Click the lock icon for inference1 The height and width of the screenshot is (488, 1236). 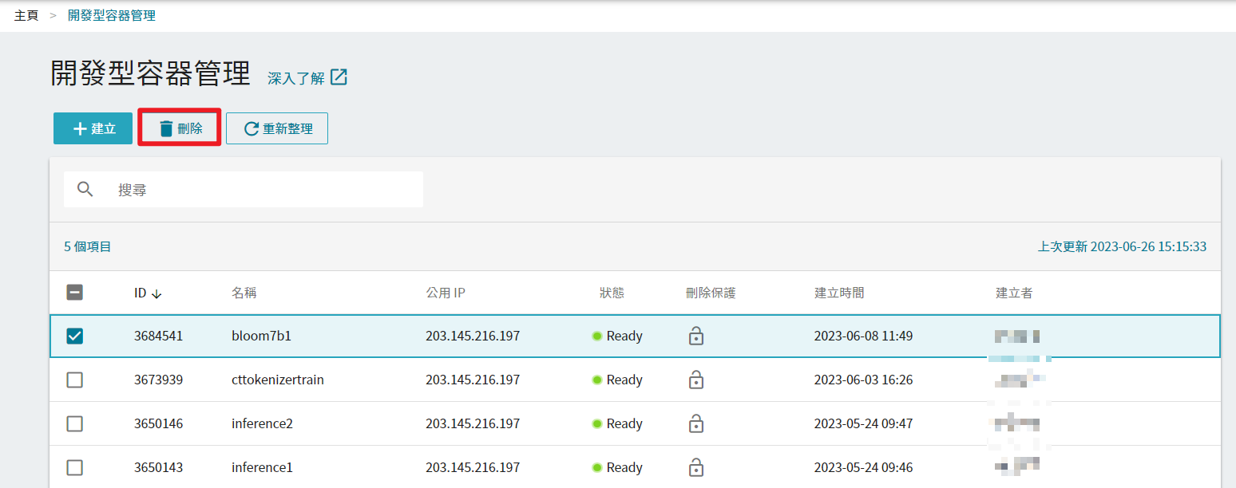(x=696, y=467)
